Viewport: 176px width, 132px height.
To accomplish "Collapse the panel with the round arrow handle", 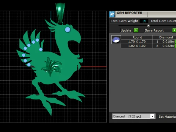I will coord(148,26).
